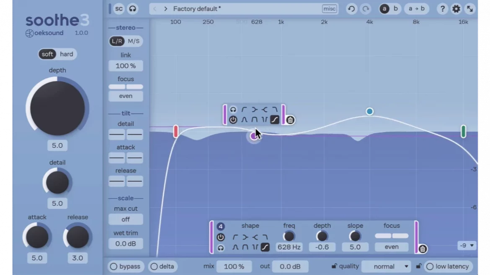Image resolution: width=490 pixels, height=275 pixels.
Task: Redo the last change
Action: pyautogui.click(x=366, y=9)
